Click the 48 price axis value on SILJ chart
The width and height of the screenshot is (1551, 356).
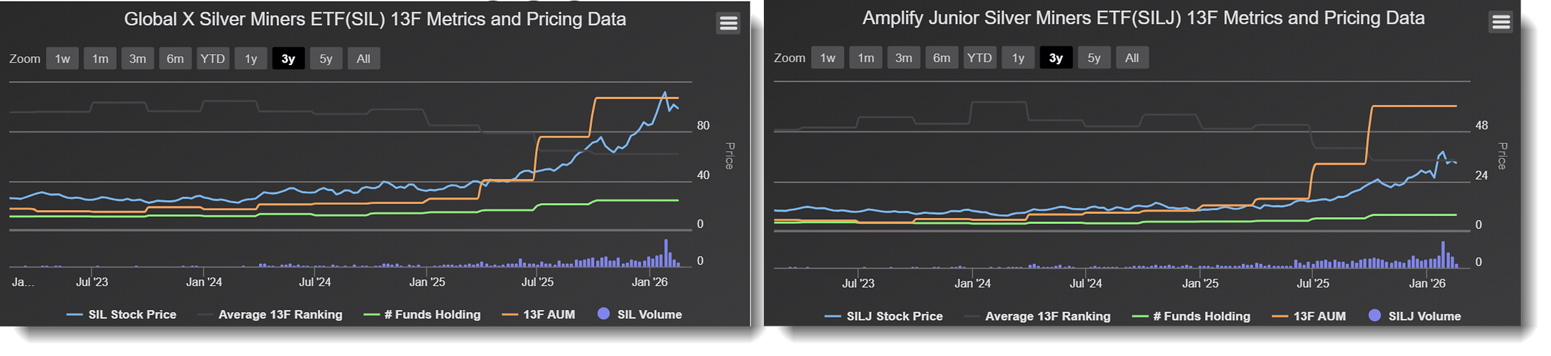point(1482,126)
